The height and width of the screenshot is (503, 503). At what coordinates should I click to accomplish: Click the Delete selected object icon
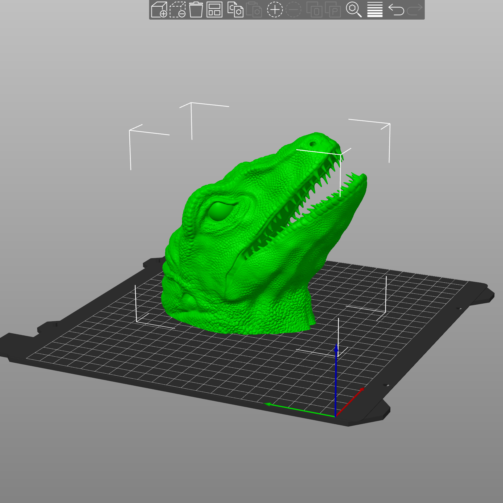click(177, 10)
